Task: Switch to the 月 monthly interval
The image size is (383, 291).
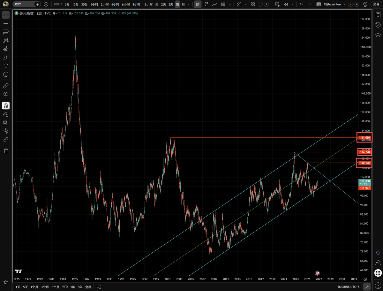Action: pos(183,4)
